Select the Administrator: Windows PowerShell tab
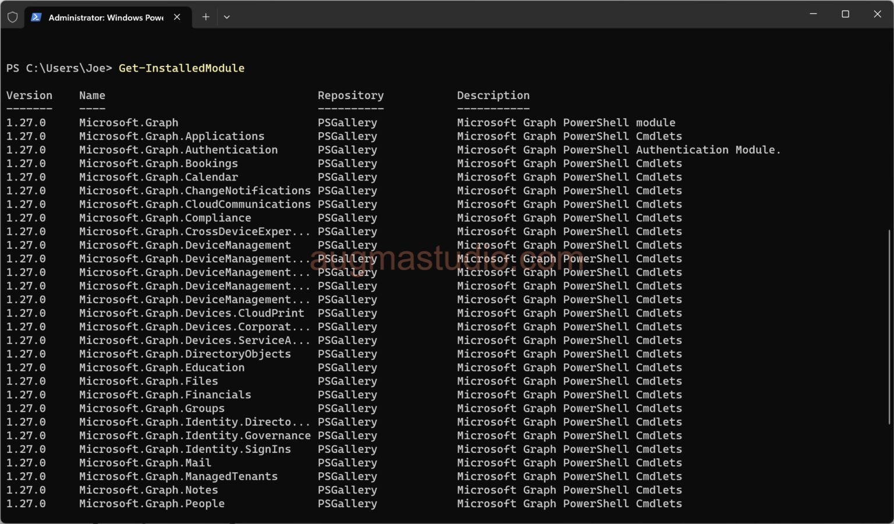The height and width of the screenshot is (524, 894). (105, 17)
